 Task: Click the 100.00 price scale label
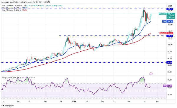(x=170, y=45)
